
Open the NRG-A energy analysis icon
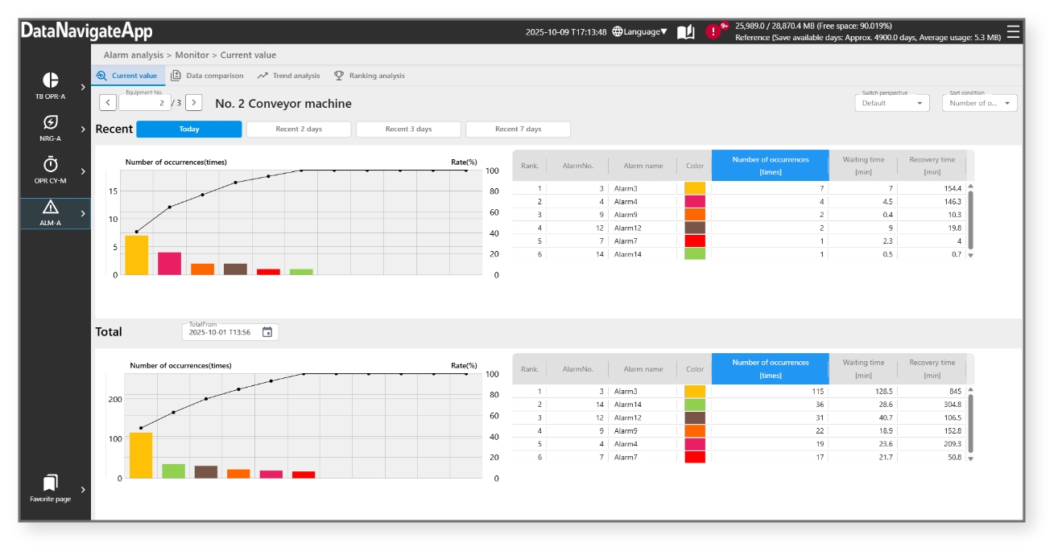51,123
